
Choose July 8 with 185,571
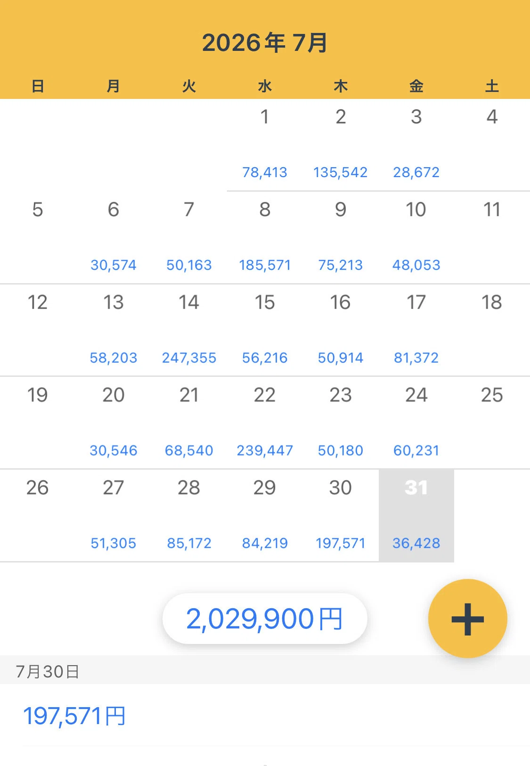pos(265,237)
